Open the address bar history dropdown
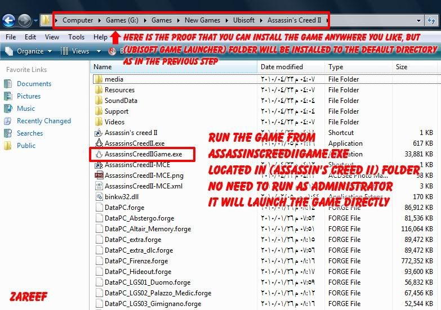441x310 pixels. click(418, 20)
